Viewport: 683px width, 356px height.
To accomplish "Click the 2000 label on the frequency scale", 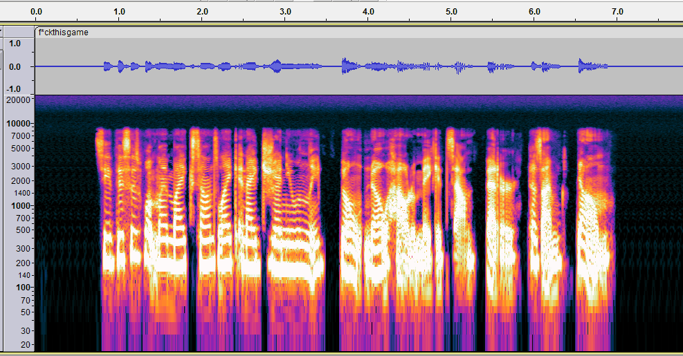I will (x=21, y=180).
